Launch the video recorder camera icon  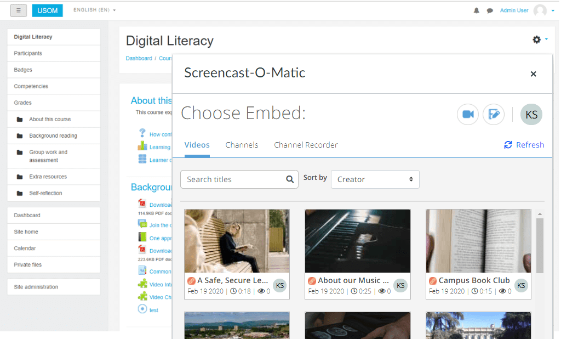(468, 114)
